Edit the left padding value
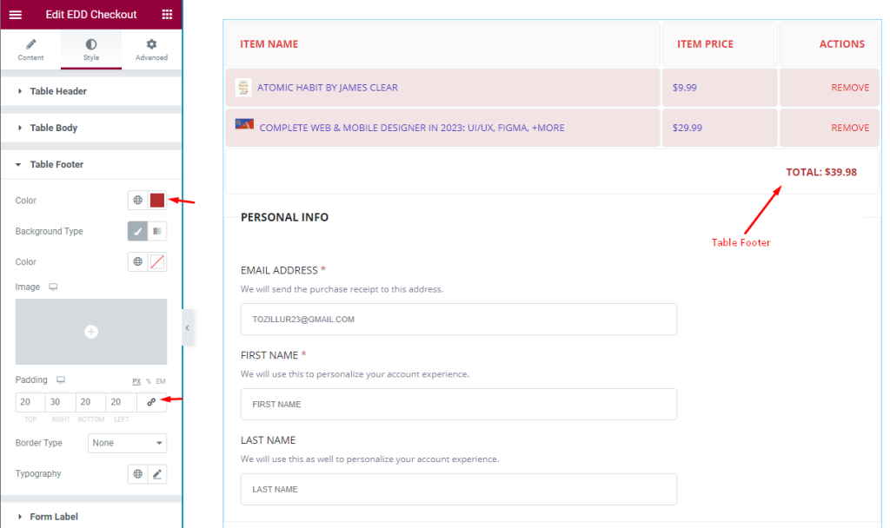Image resolution: width=890 pixels, height=528 pixels. coord(121,402)
